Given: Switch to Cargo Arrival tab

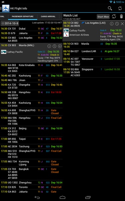Looking at the screenshot, I should [x=48, y=16].
